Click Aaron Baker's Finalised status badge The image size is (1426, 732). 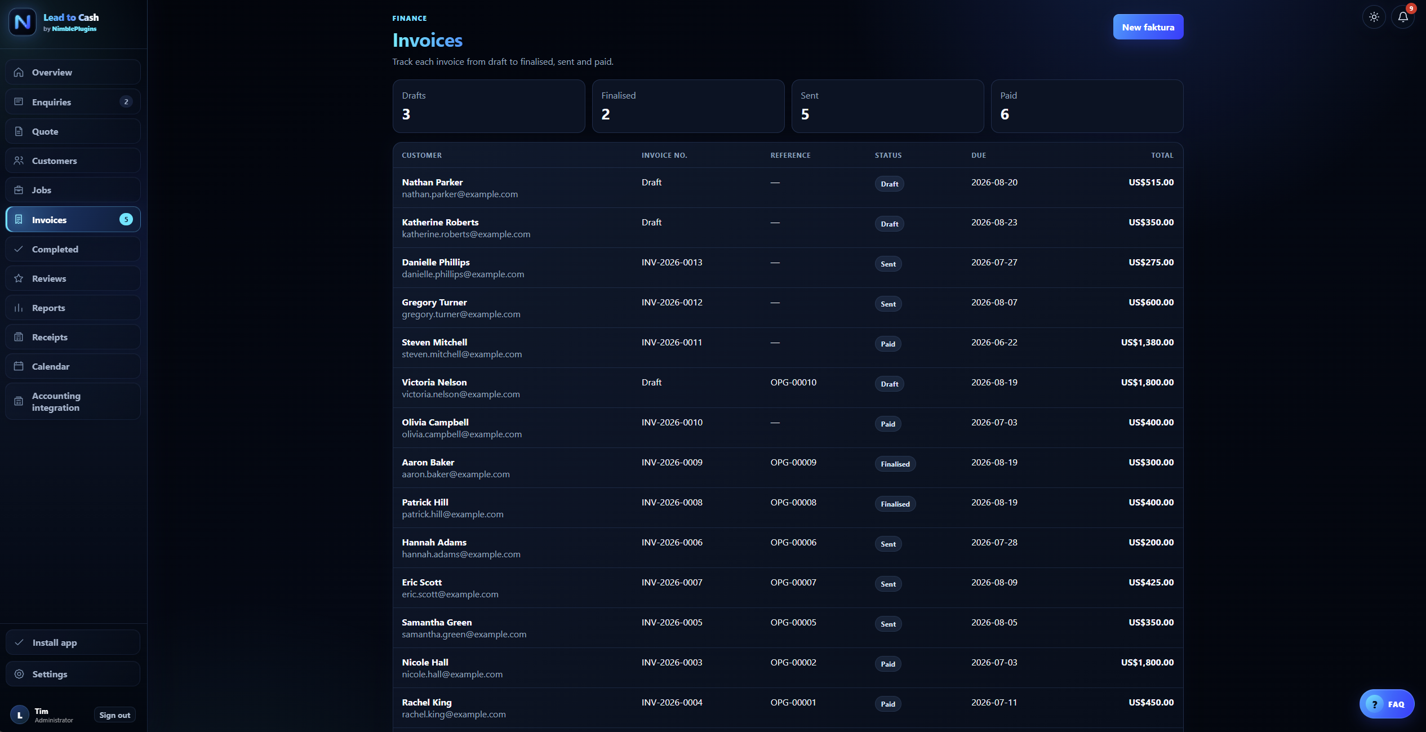click(x=895, y=464)
